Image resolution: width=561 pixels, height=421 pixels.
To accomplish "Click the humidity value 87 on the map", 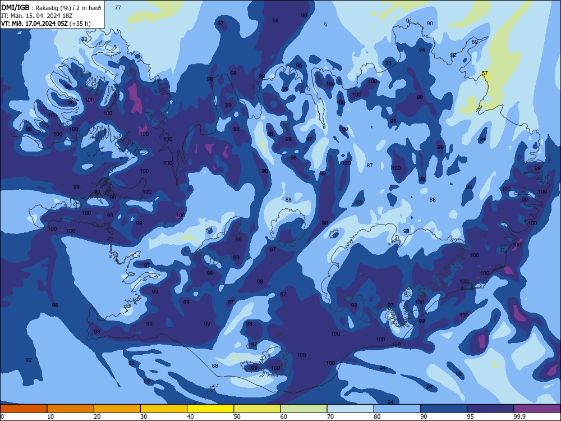I will [370, 166].
